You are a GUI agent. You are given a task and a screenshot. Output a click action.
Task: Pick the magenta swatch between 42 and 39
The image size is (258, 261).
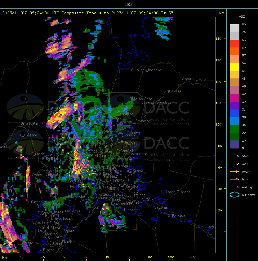(x=234, y=98)
